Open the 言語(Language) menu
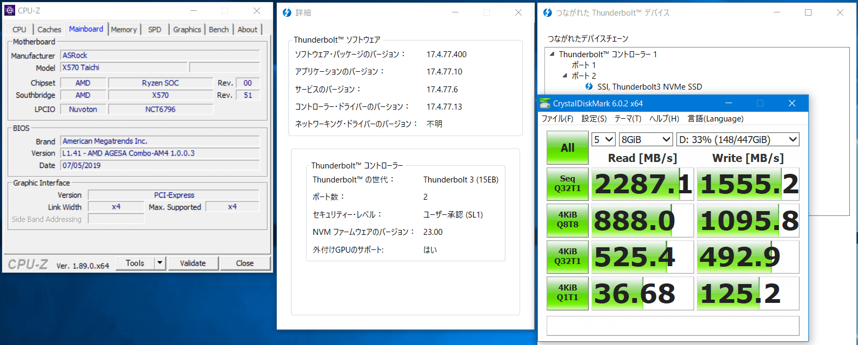The image size is (858, 345). (x=715, y=119)
